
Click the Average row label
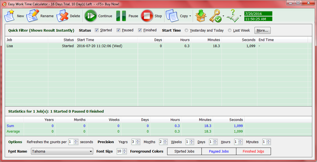13,131
